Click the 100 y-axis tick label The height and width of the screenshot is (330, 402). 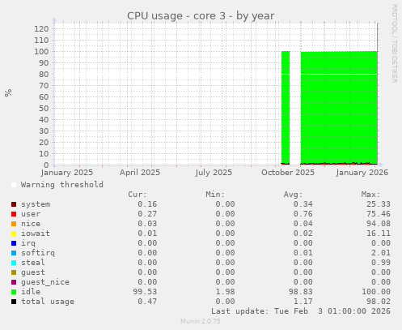(x=41, y=52)
